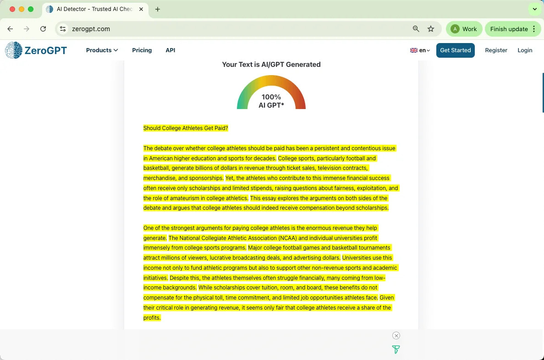Open the browser three-dot menu
This screenshot has height=360, width=544.
534,29
